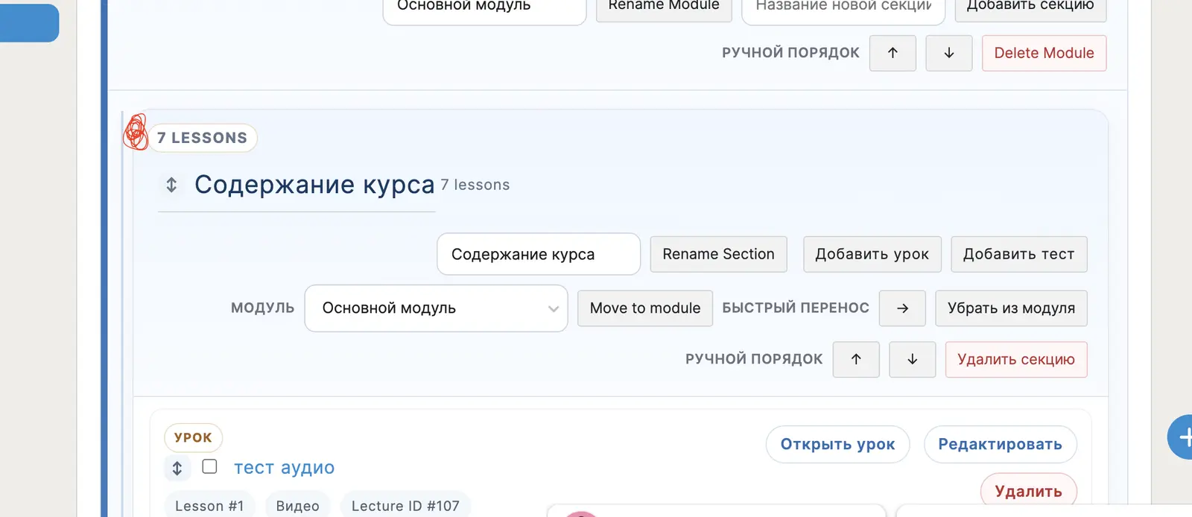Move module down with the arrow button
Viewport: 1192px width, 517px height.
pyautogui.click(x=948, y=53)
